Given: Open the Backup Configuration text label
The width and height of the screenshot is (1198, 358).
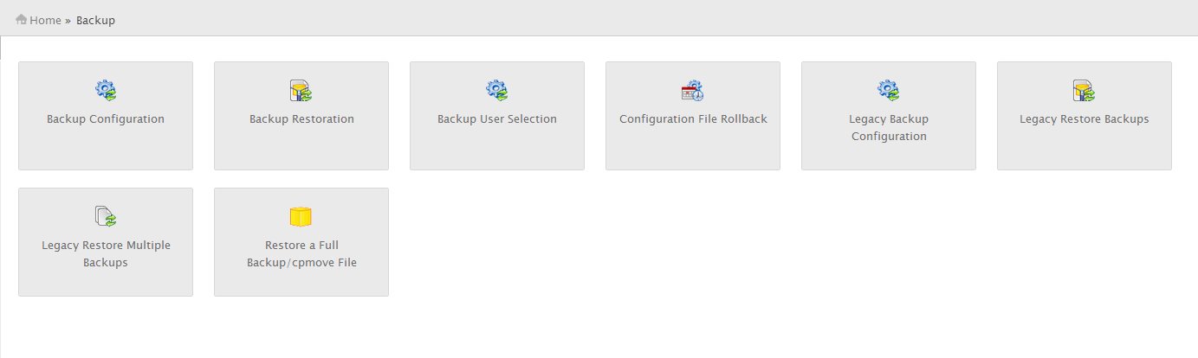Looking at the screenshot, I should pos(106,119).
